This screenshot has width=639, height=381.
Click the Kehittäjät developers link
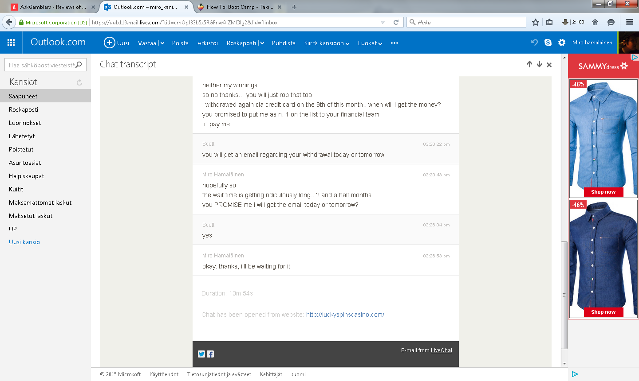point(271,374)
